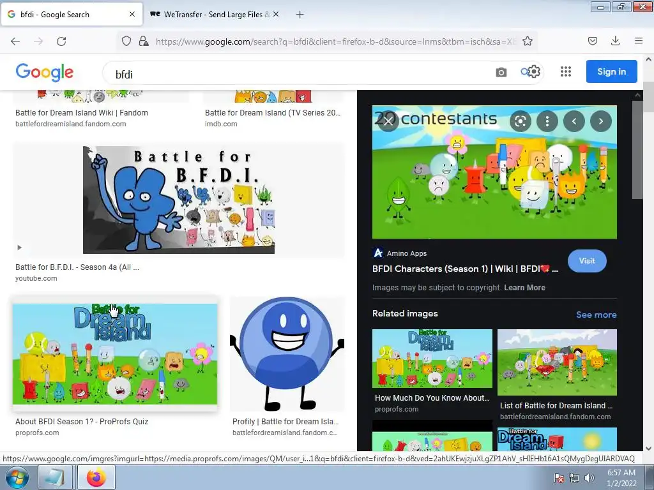Go back with the browser back arrow
654x490 pixels.
coord(15,41)
